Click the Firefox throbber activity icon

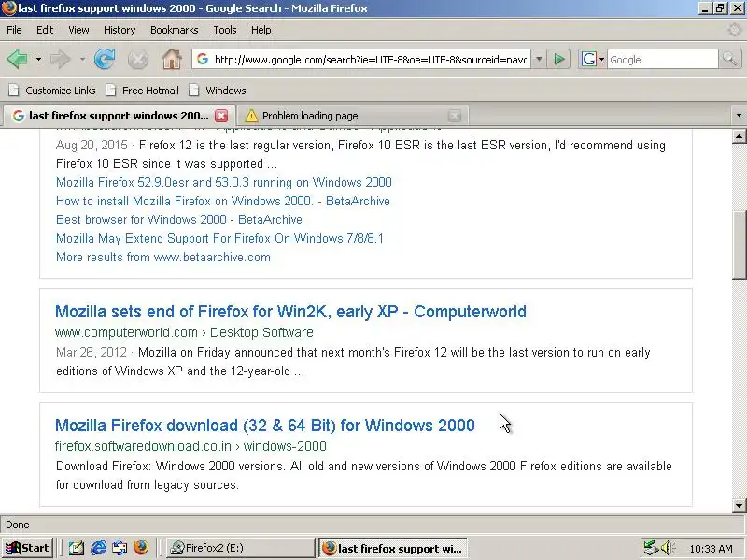click(x=736, y=30)
